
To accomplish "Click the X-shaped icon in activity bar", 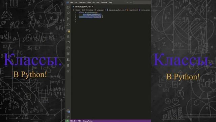I will [x=68, y=54].
